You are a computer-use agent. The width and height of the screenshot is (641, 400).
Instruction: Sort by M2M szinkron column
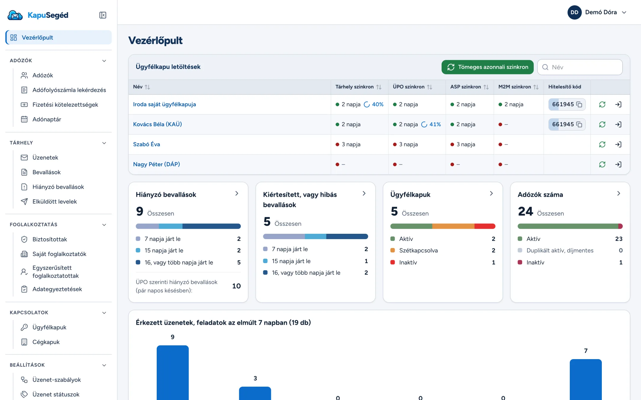[536, 87]
